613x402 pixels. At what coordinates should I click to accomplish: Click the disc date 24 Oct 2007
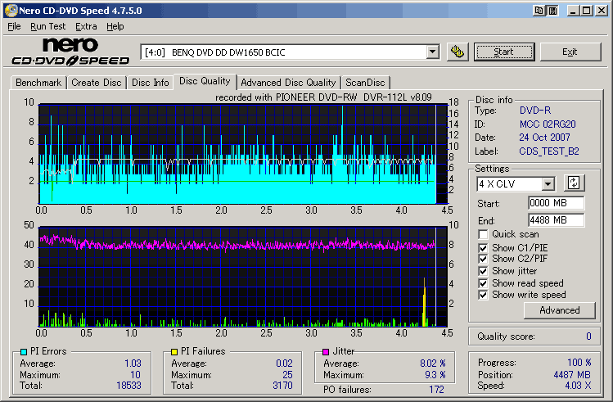(x=544, y=138)
